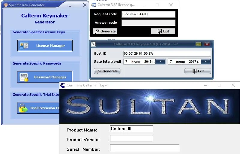Click the Specific Key Generator title bar icon
Image resolution: width=240 pixels, height=154 pixels.
6,5
